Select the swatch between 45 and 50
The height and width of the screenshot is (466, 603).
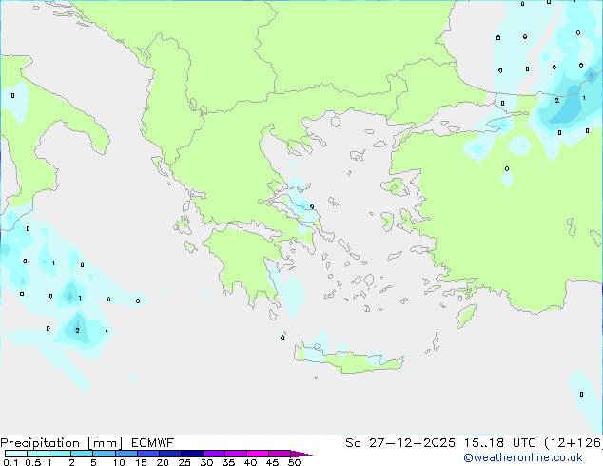tap(280, 454)
